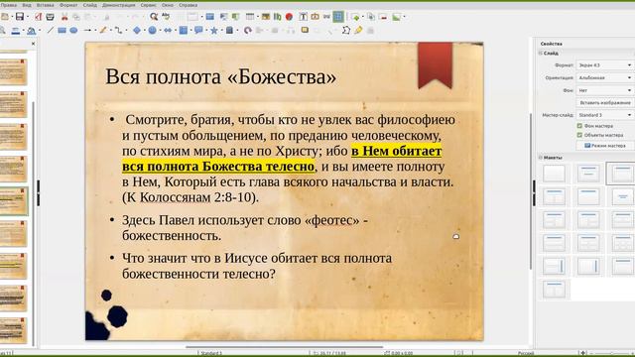Open the Правка menu

[x=9, y=5]
